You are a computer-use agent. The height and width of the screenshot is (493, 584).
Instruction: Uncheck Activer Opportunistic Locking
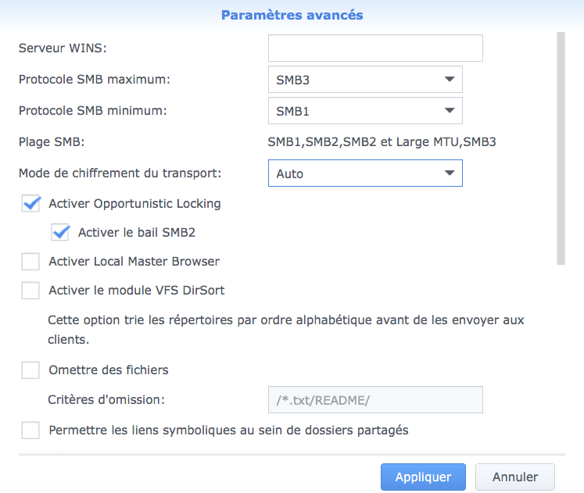point(30,203)
